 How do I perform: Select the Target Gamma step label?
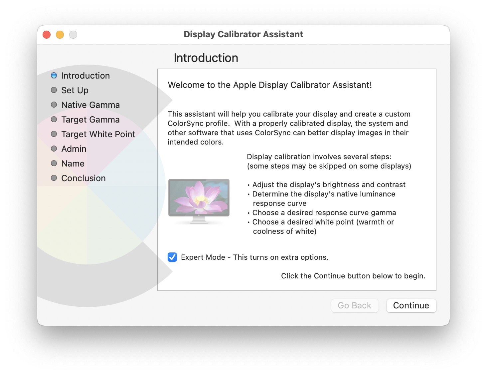coord(90,120)
